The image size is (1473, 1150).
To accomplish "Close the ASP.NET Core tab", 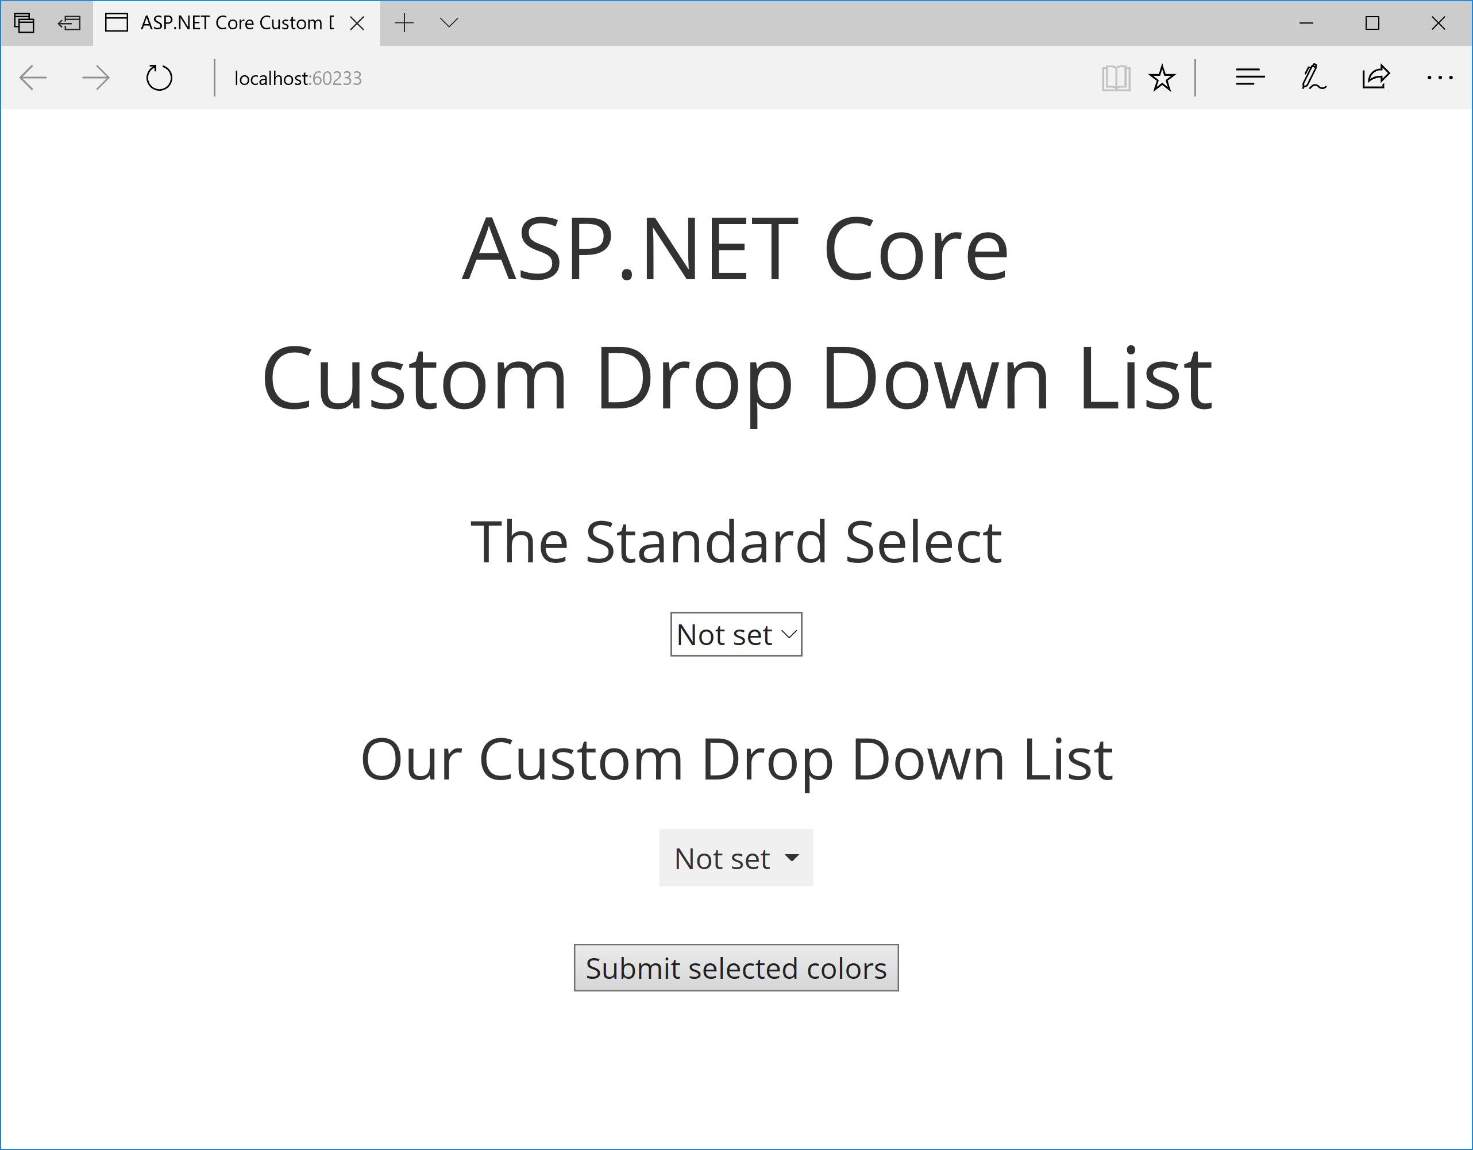I will [x=357, y=24].
